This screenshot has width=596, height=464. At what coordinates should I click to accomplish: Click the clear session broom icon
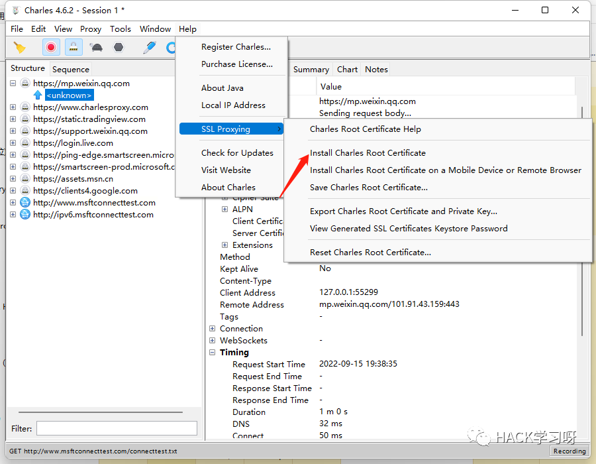coord(19,47)
